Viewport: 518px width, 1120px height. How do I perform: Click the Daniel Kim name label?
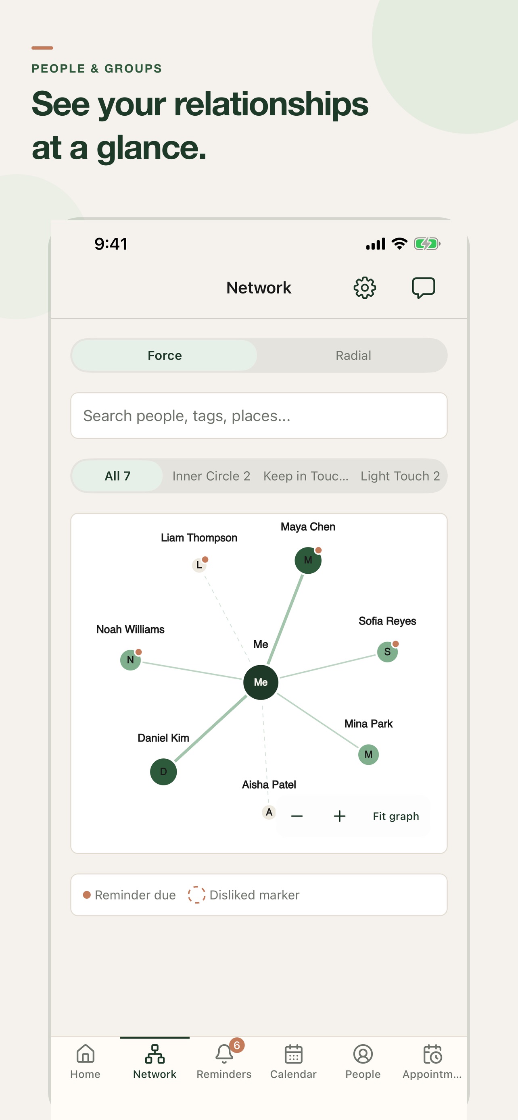(163, 738)
